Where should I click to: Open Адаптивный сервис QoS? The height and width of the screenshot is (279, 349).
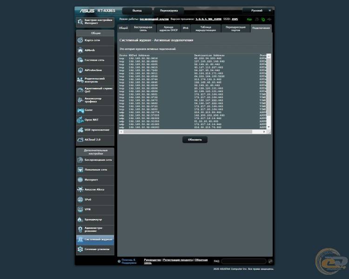(95, 90)
